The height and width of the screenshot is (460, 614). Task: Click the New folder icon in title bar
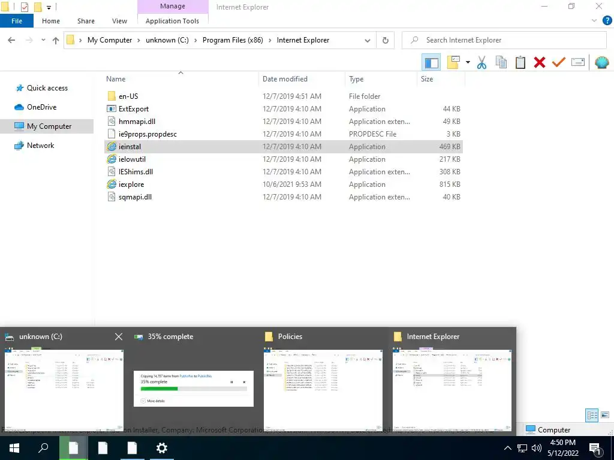click(x=38, y=7)
